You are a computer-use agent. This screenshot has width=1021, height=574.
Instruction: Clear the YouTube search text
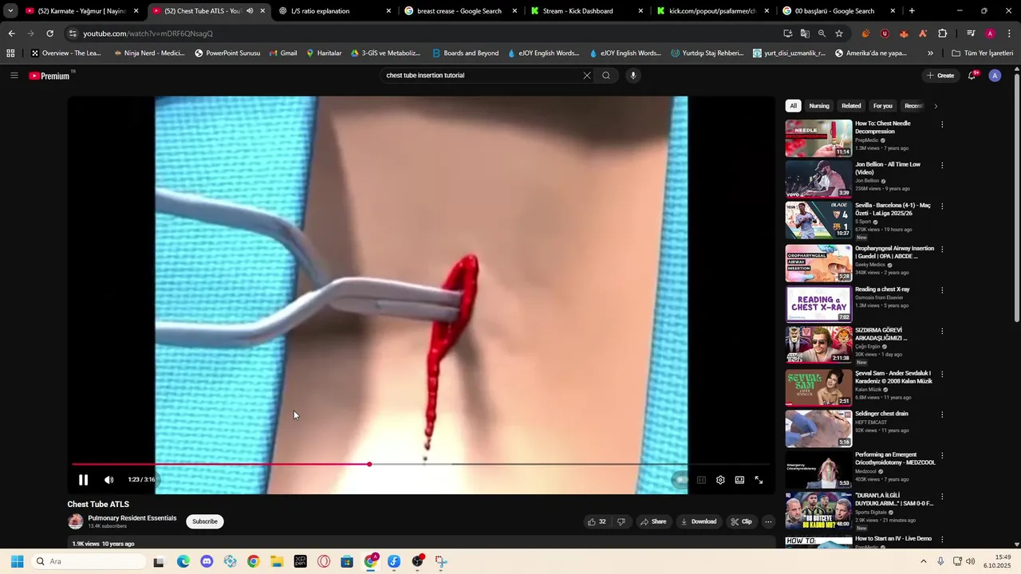click(x=587, y=76)
